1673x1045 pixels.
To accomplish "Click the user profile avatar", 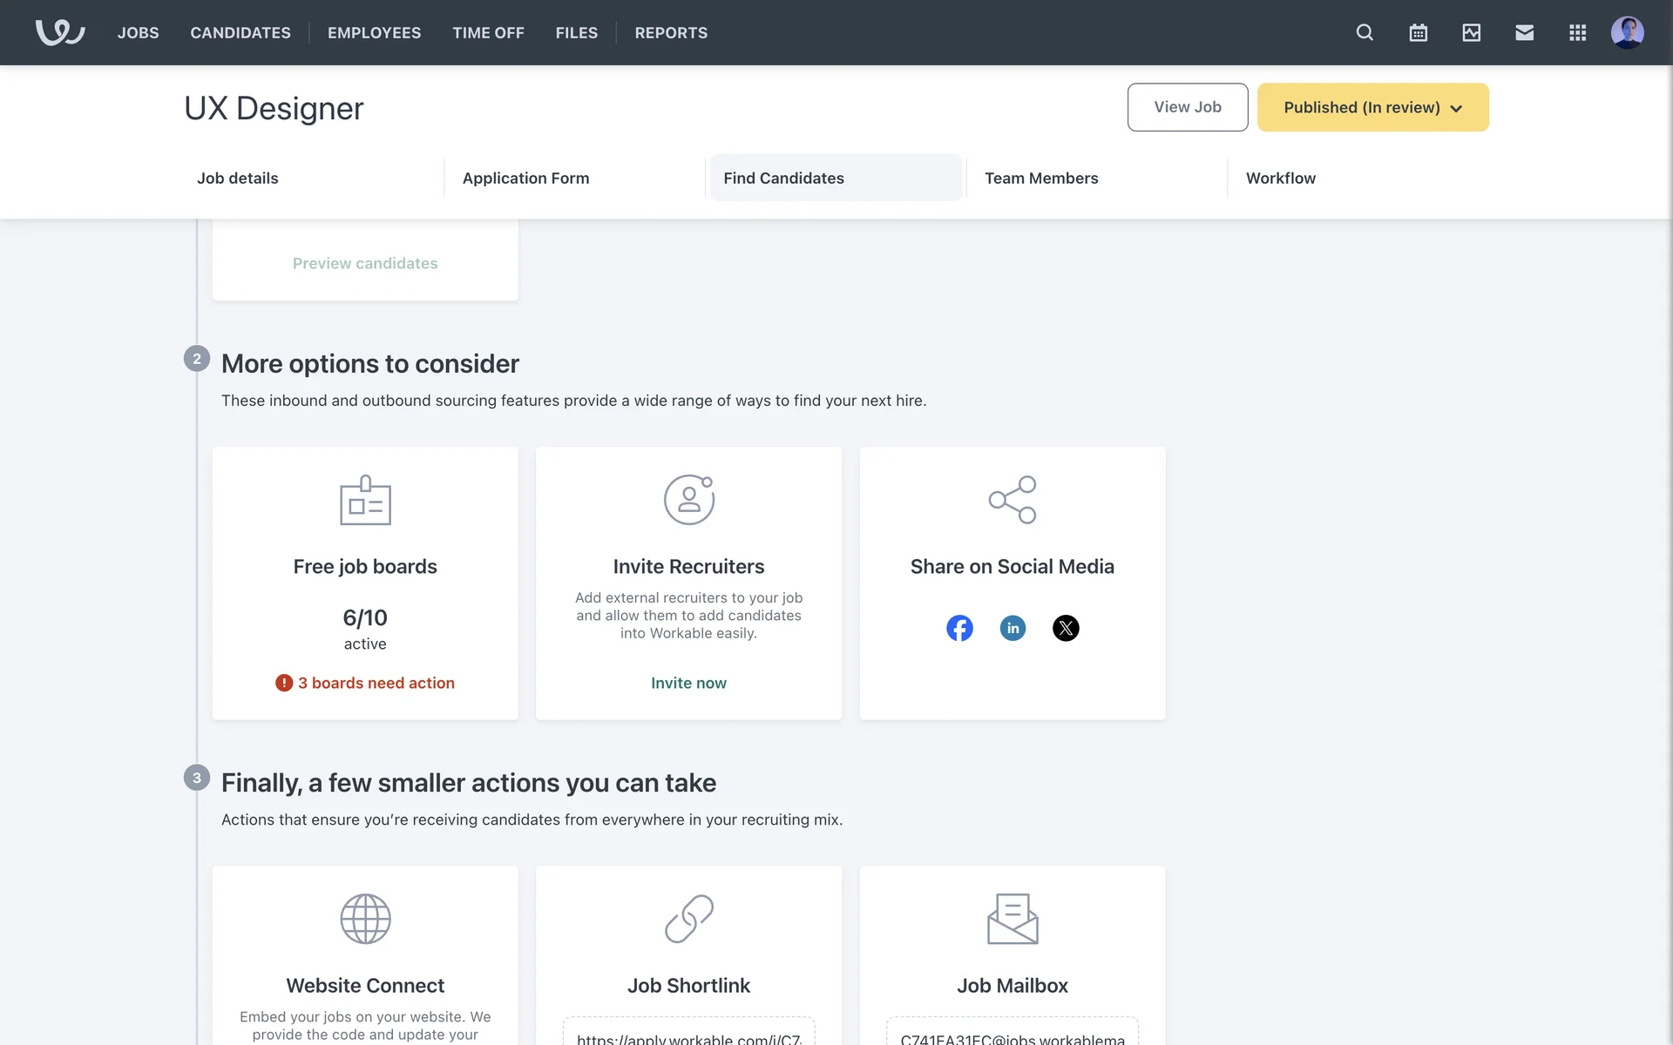I will [x=1627, y=32].
